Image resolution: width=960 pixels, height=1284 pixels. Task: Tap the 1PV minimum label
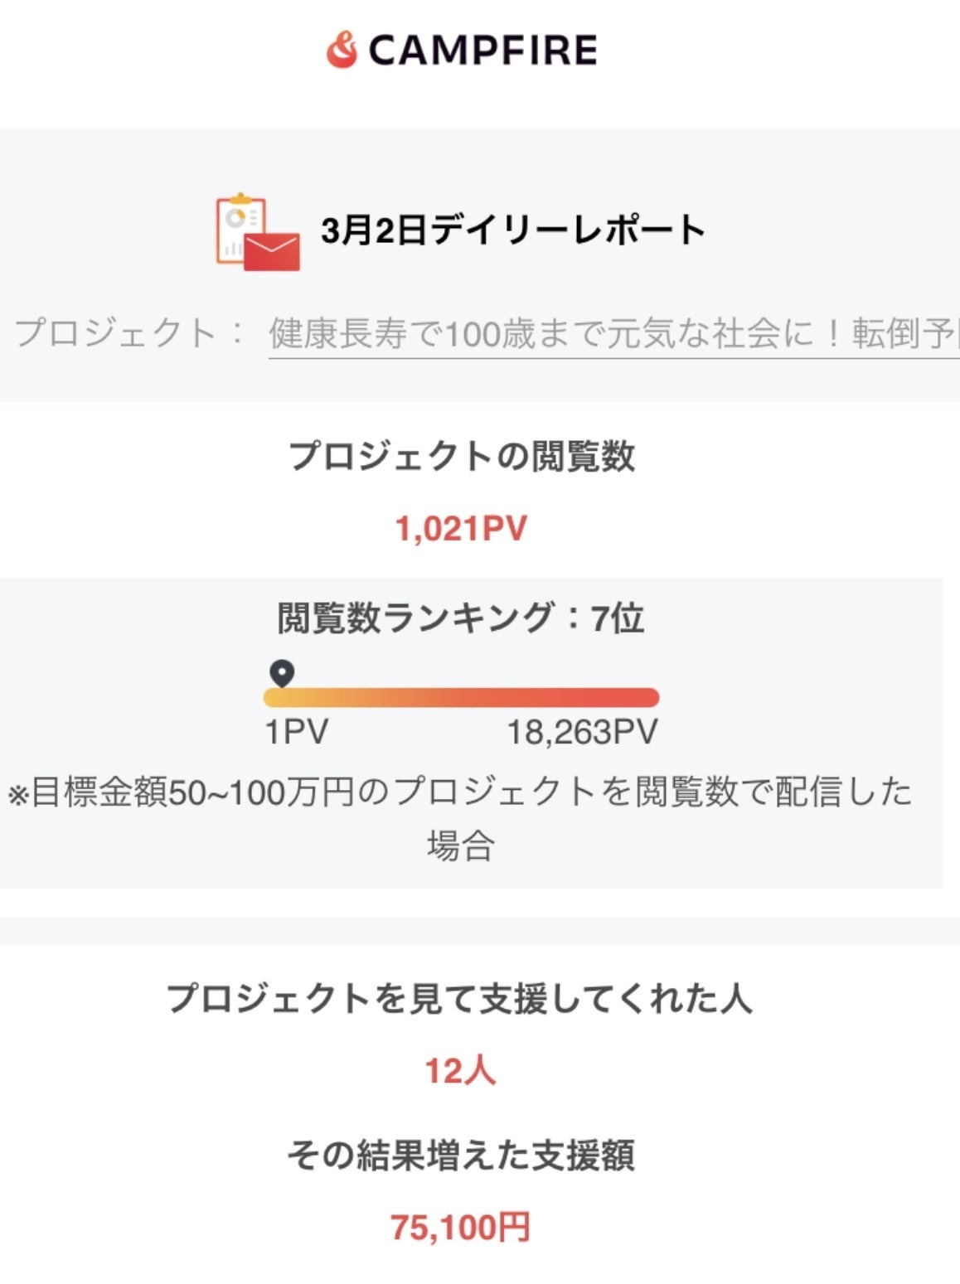(x=297, y=733)
